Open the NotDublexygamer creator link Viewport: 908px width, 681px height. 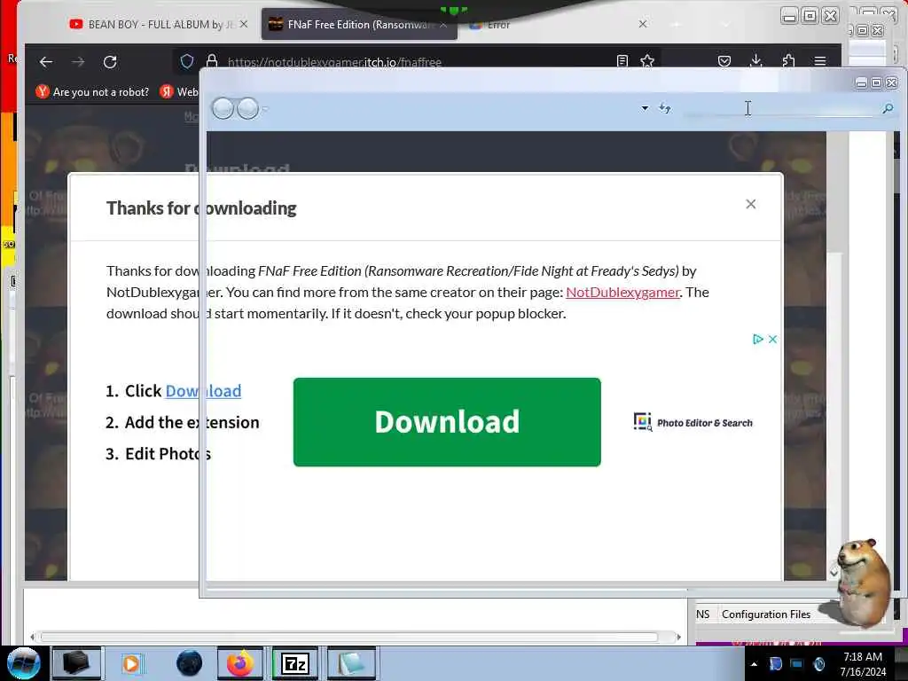[x=622, y=292]
